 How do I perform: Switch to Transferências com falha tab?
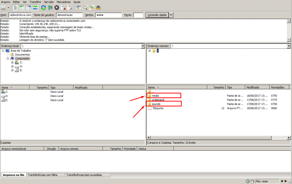[x=45, y=175]
